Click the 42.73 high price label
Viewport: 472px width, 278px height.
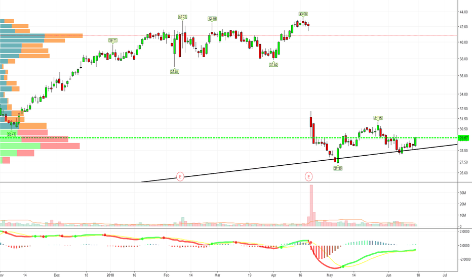coord(182,17)
